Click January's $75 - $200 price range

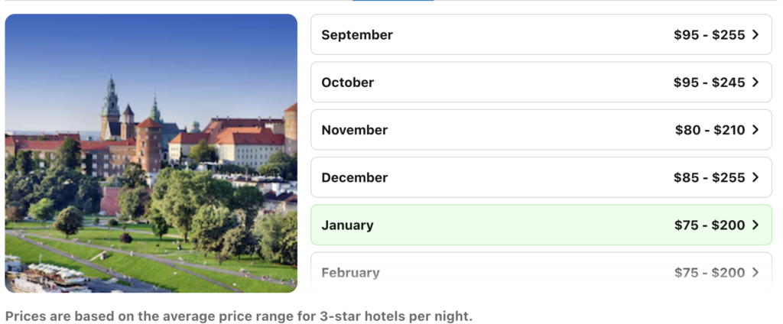(710, 225)
